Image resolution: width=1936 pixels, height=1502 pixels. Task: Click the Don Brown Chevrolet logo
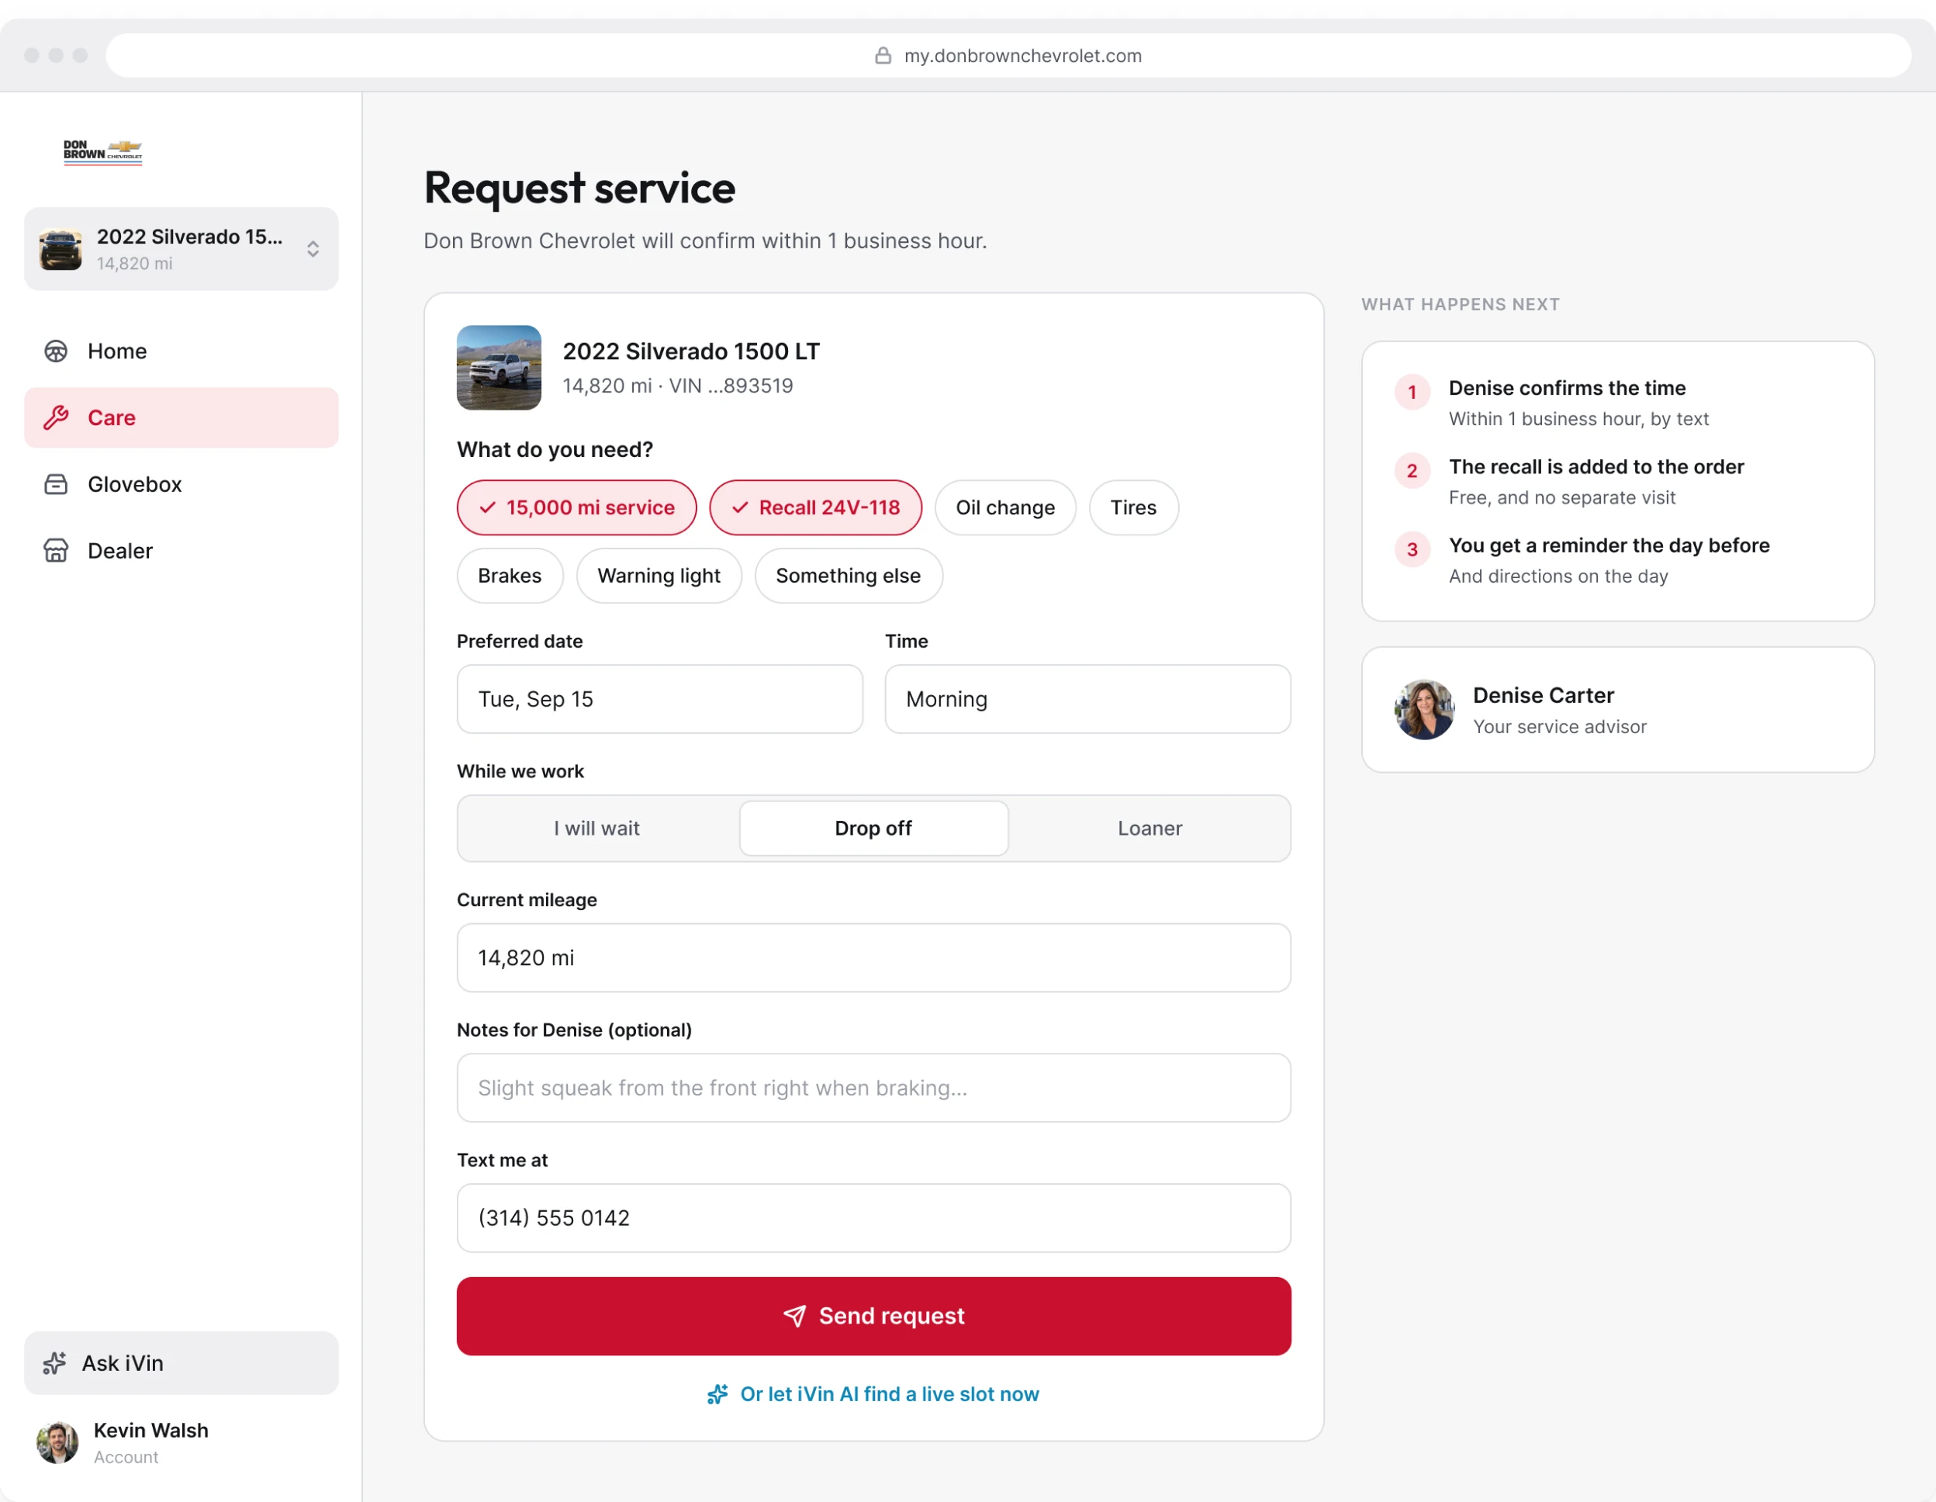point(103,151)
